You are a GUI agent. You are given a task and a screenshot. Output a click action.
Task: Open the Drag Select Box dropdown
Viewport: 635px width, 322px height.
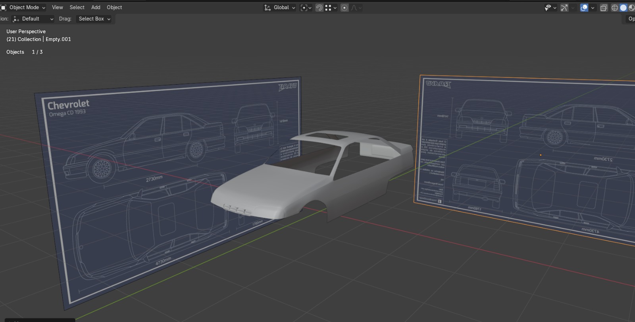(x=94, y=19)
